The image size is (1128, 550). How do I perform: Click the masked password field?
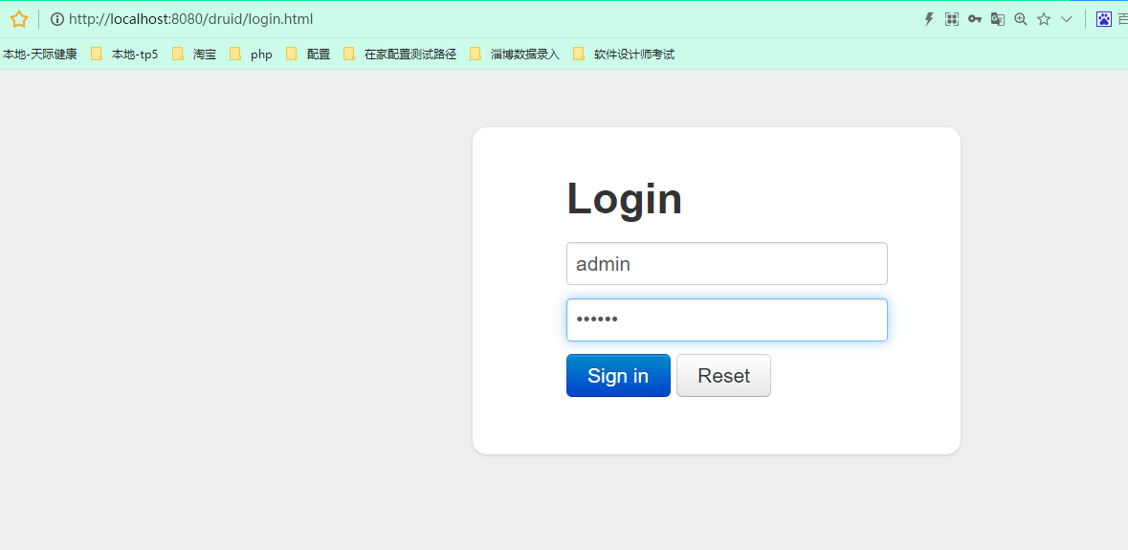pyautogui.click(x=726, y=319)
